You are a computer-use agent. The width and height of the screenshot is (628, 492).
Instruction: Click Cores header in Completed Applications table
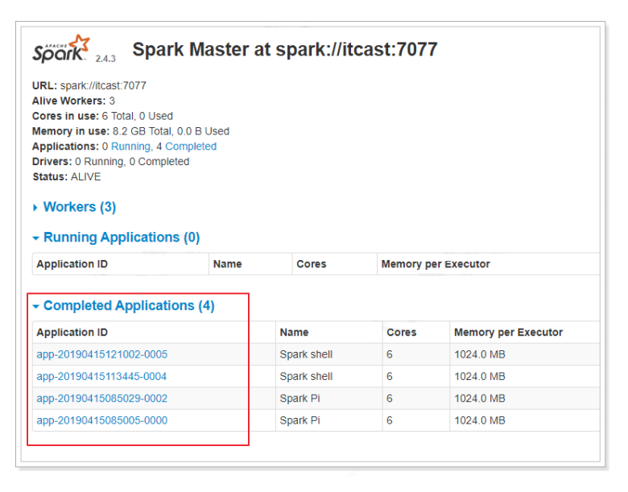pyautogui.click(x=401, y=332)
